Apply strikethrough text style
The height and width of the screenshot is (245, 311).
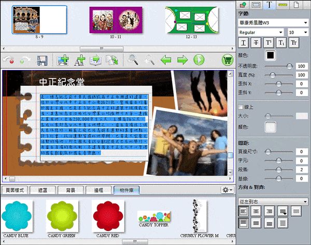(256, 43)
